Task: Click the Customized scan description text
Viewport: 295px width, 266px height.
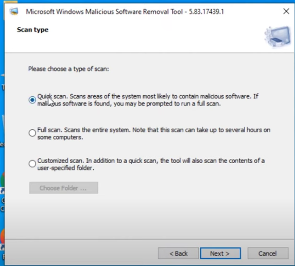Action: pos(151,164)
